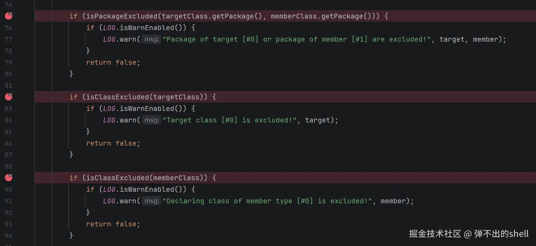Click msg hint before "Declaring class" string

tap(151, 201)
